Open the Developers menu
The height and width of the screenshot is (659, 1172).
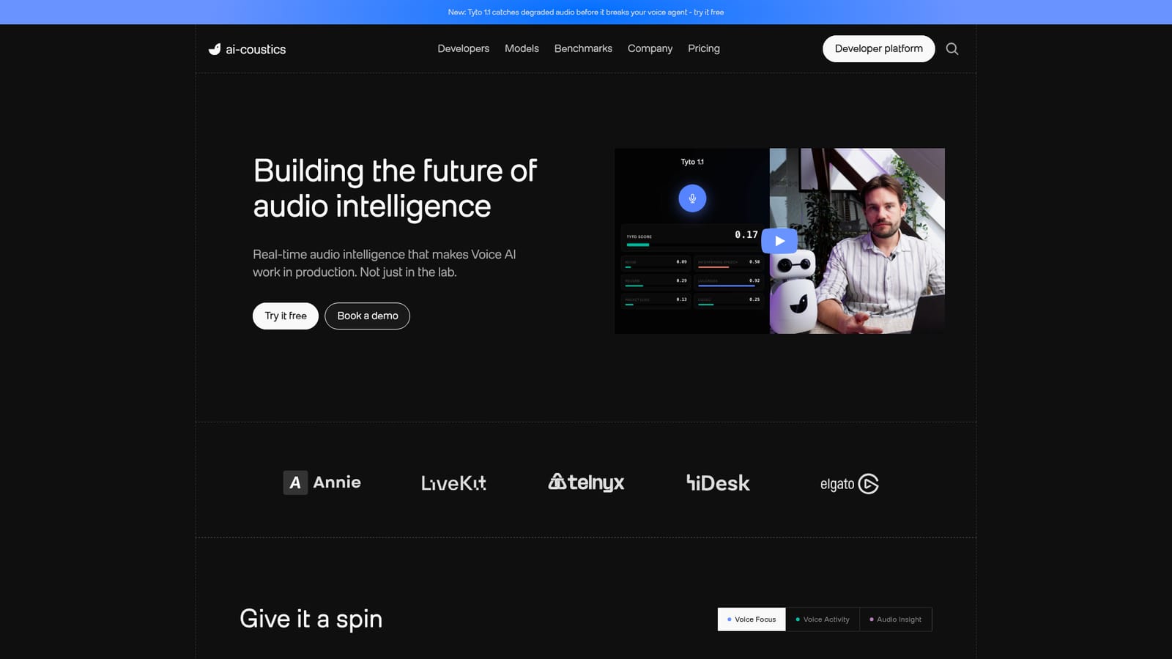[464, 48]
